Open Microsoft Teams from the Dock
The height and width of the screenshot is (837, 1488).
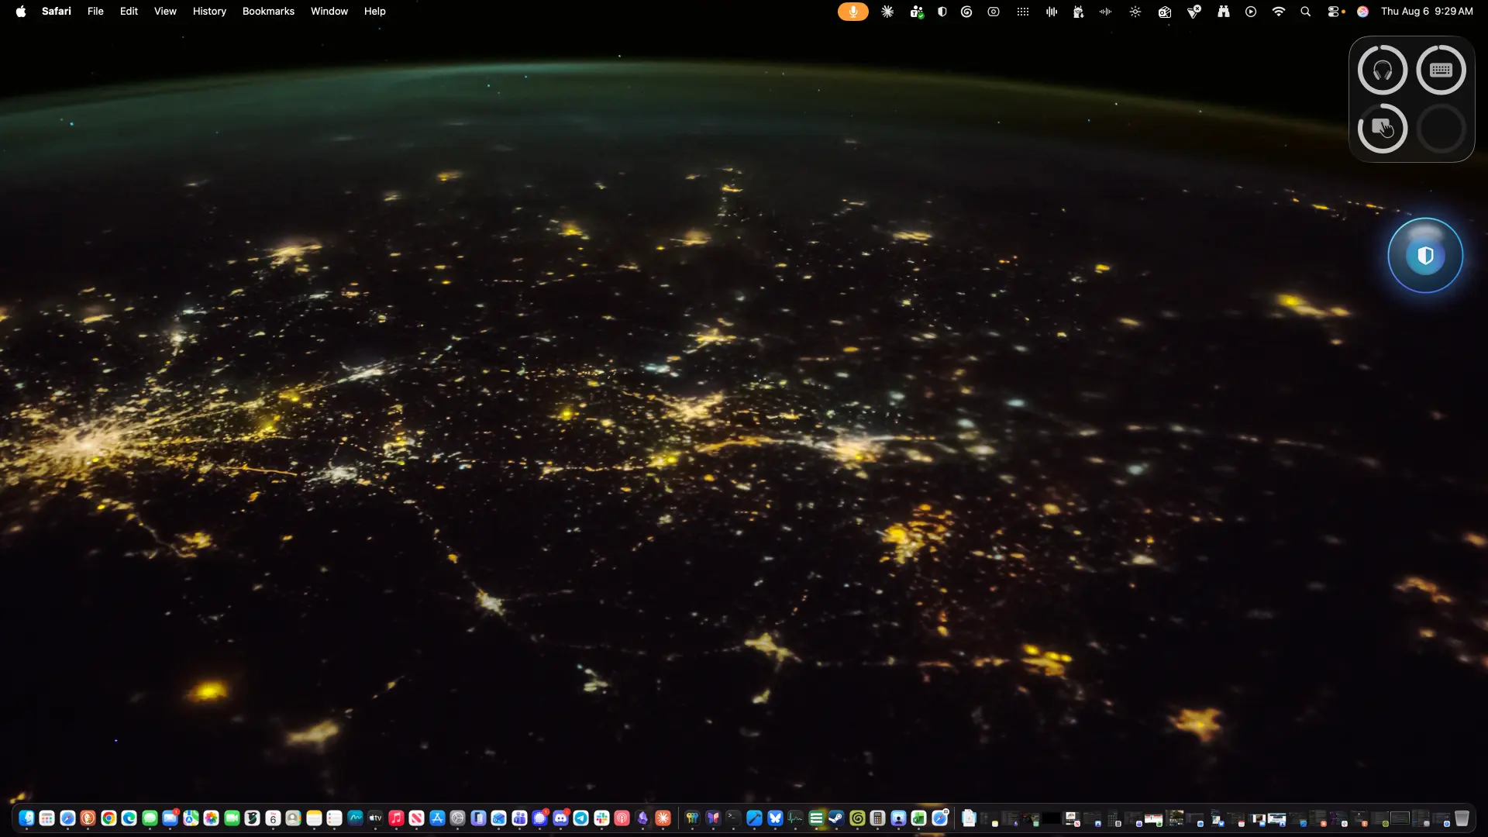coord(519,818)
